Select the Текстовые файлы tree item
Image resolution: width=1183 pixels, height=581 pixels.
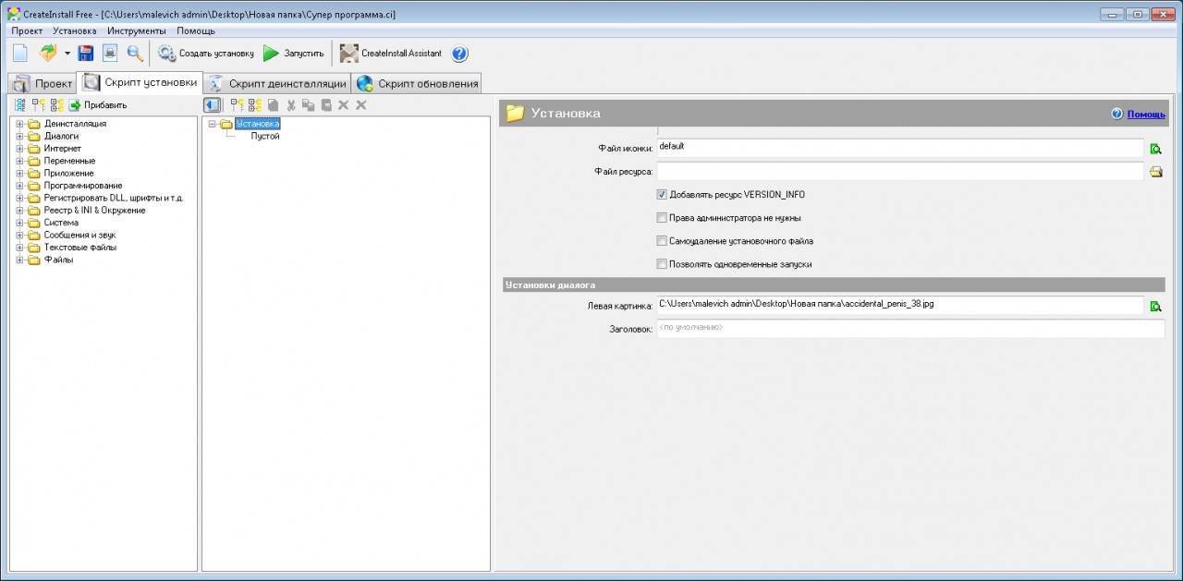79,248
